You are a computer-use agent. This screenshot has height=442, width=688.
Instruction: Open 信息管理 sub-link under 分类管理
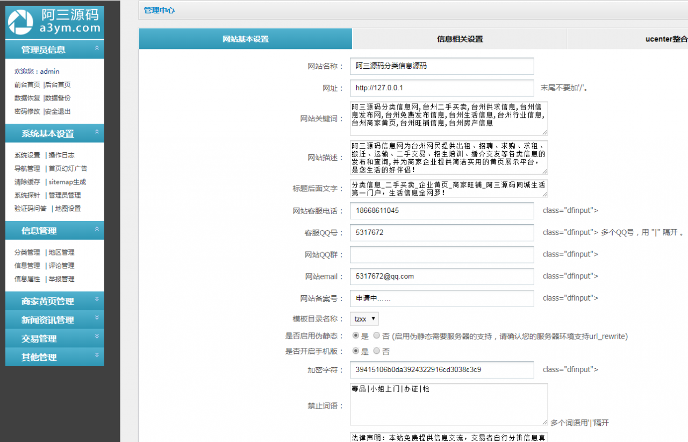click(27, 266)
